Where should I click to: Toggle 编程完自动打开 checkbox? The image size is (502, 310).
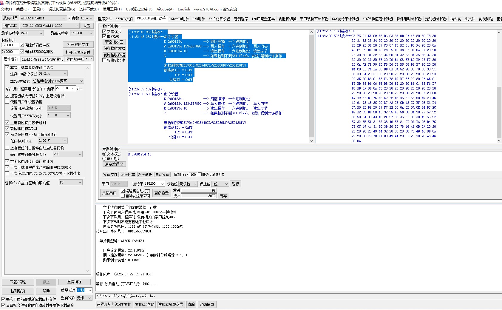(x=123, y=191)
